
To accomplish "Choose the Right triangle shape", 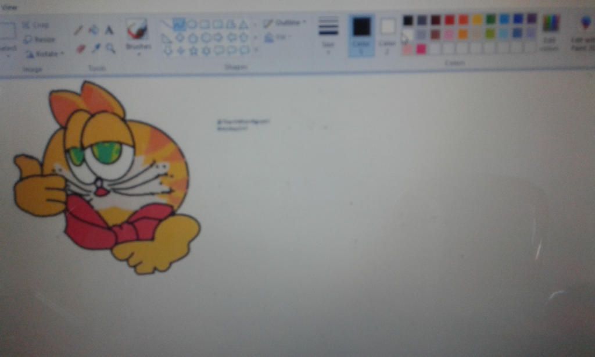I will click(x=167, y=38).
